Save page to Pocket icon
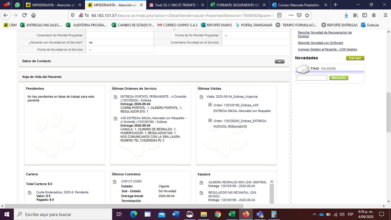 click(x=299, y=15)
